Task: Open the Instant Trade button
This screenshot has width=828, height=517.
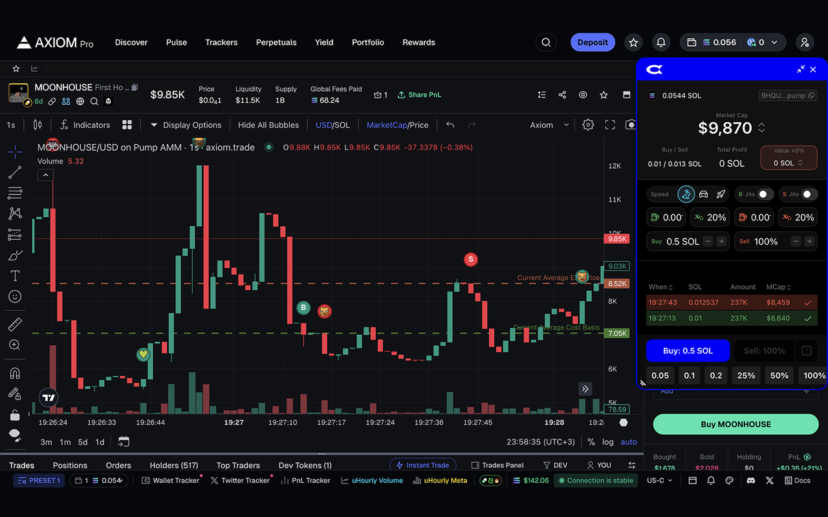Action: click(423, 465)
